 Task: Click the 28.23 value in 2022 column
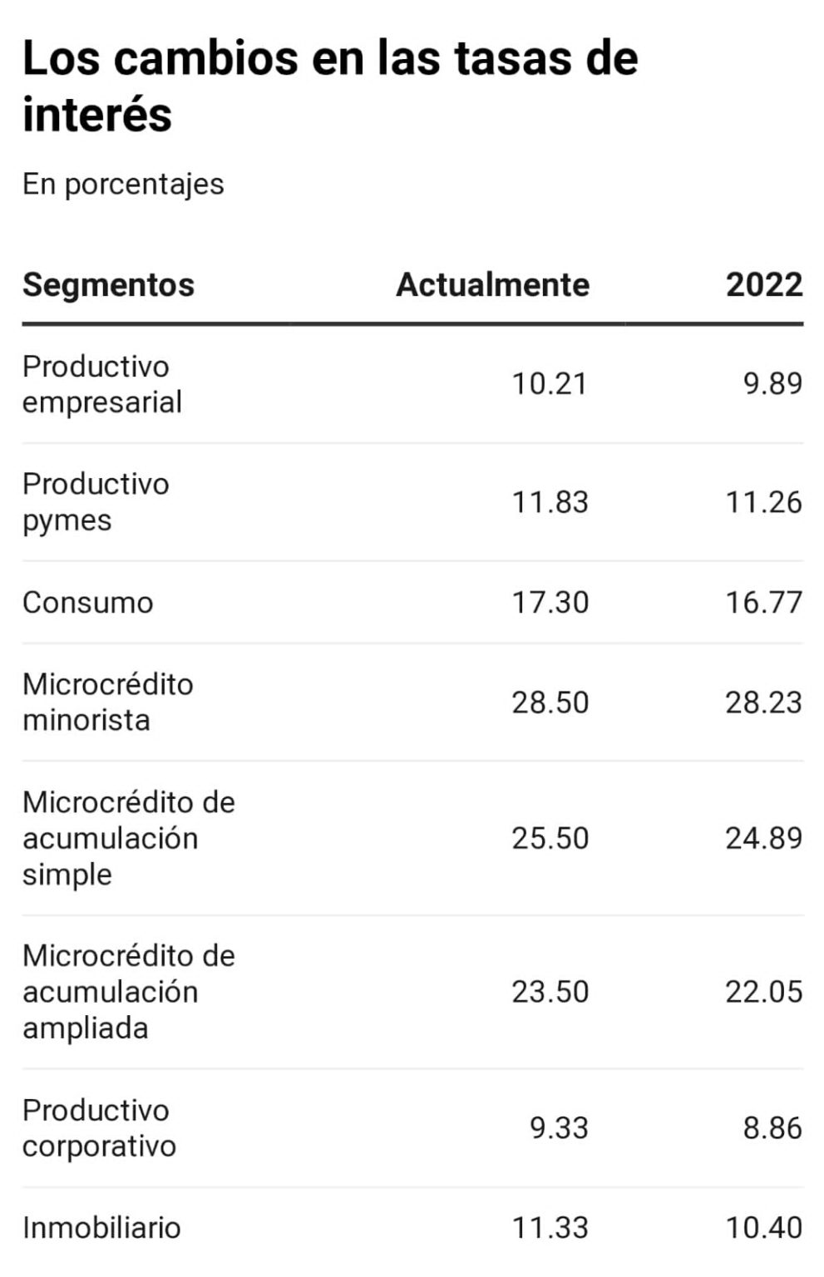point(764,703)
